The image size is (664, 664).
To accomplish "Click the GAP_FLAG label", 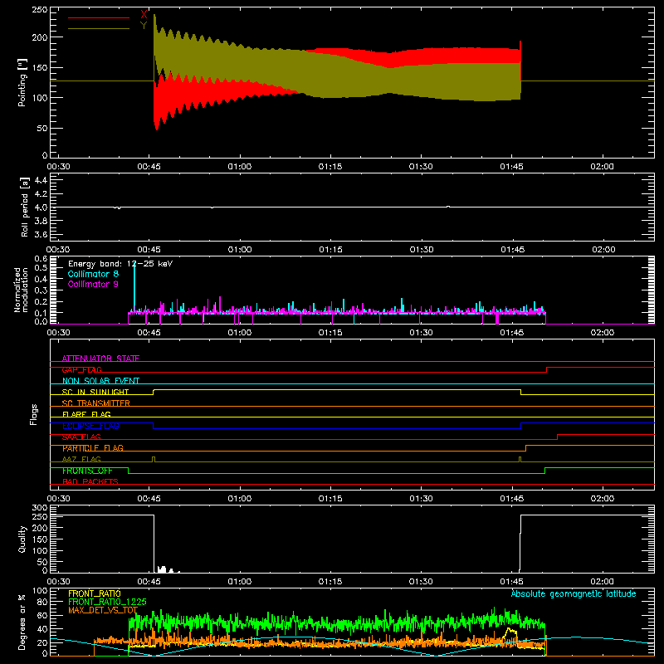I will coord(81,369).
